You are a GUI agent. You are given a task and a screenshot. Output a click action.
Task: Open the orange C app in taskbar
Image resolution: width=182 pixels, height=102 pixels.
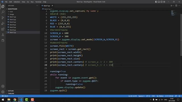[x=32, y=99]
